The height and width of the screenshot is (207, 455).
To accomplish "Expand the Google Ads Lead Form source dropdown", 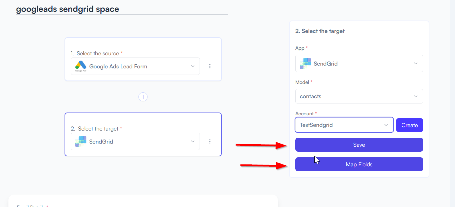I will (x=135, y=66).
